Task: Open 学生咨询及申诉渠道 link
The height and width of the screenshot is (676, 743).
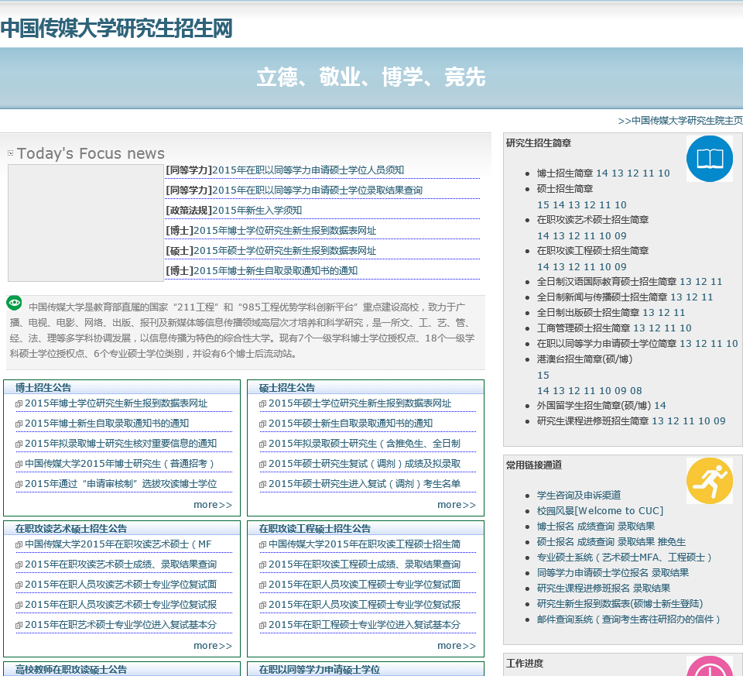Action: [578, 496]
